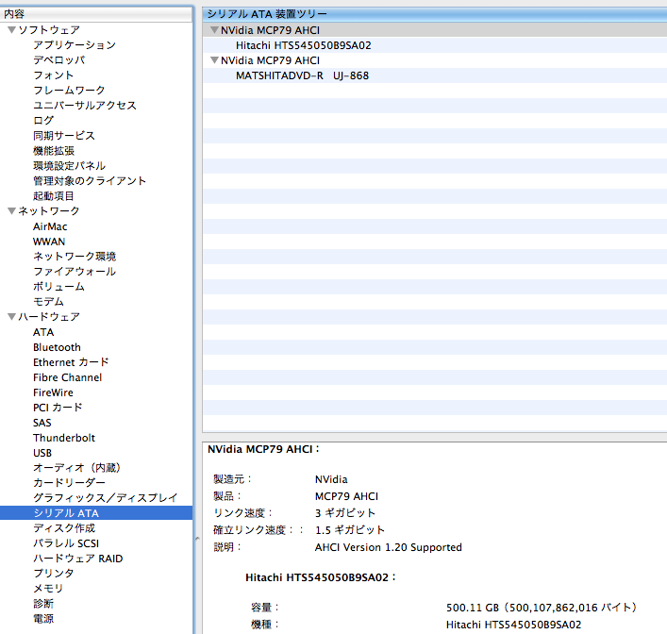Select USB in the hardware list
The height and width of the screenshot is (634, 667).
[x=42, y=453]
